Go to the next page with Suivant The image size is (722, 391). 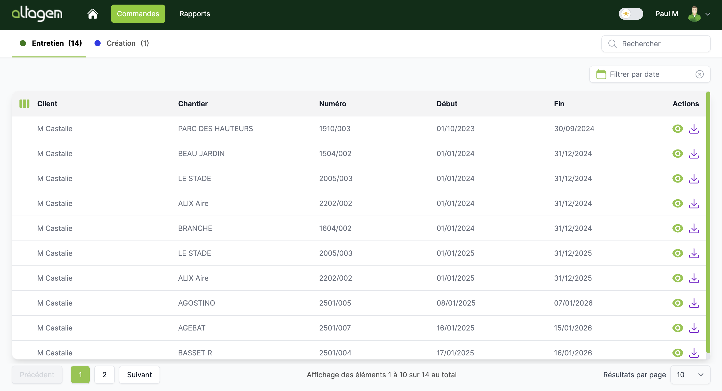point(139,375)
